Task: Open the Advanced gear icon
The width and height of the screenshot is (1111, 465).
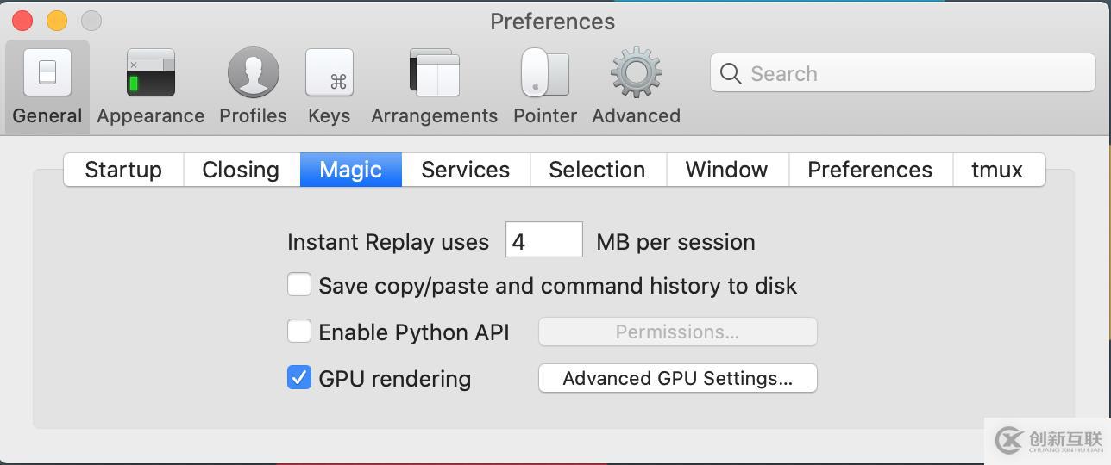Action: (x=636, y=73)
